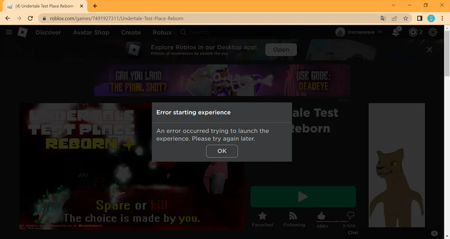
Task: Click OK in the error dialog
Action: 222,151
